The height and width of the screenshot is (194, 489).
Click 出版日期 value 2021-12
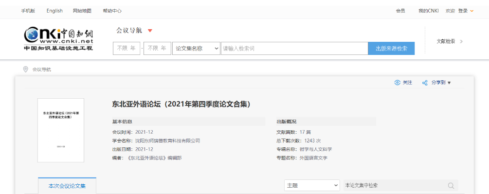144,149
